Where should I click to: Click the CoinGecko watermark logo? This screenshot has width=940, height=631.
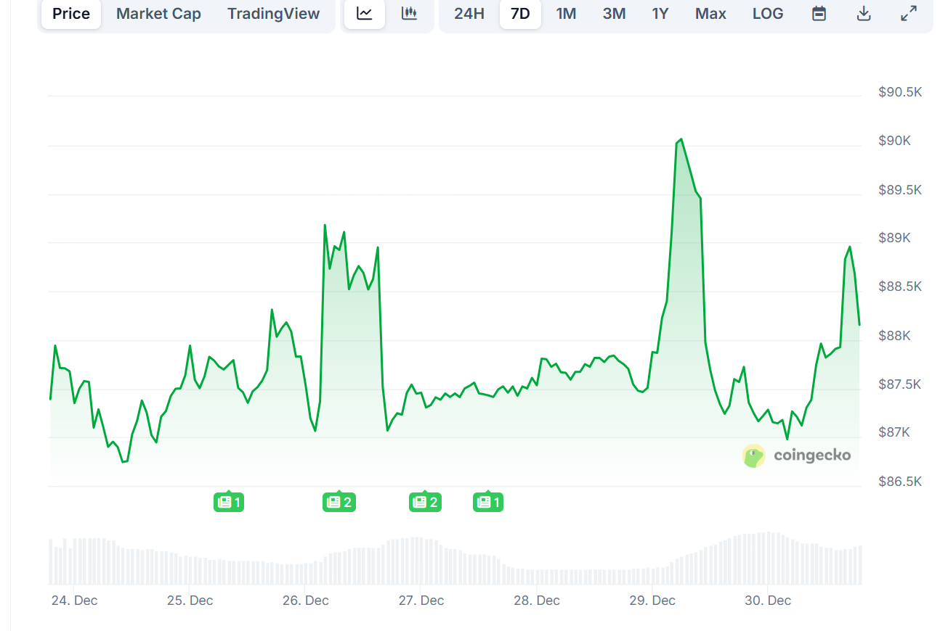797,456
